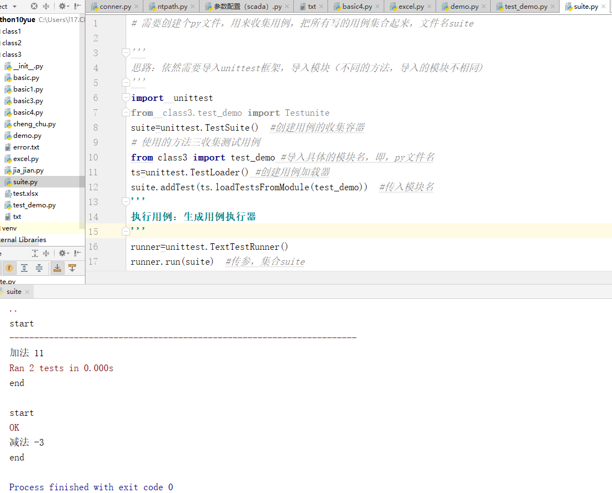
Task: Open txt file in project tree
Action: (13, 217)
